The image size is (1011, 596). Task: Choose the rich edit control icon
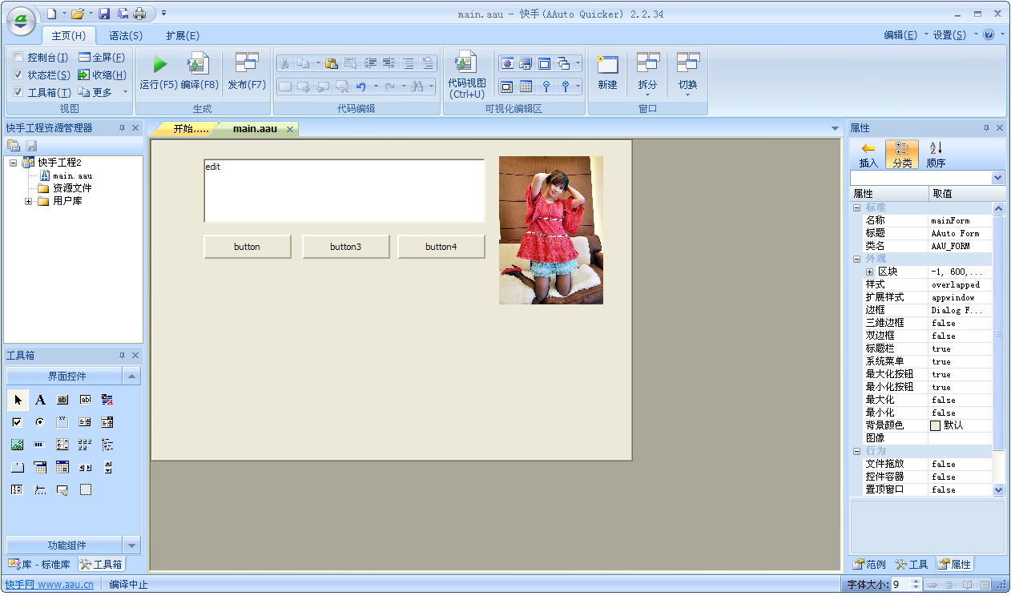pos(107,400)
